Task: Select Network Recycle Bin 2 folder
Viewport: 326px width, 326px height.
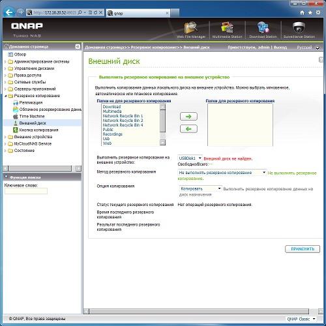Action: 123,121
